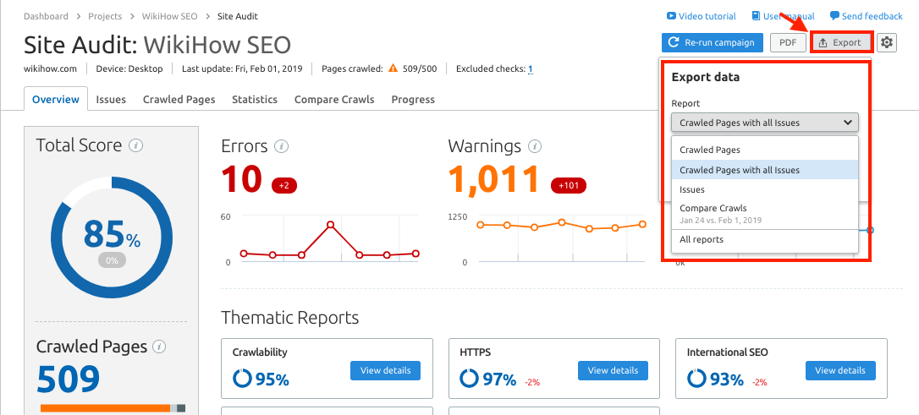Open the Report dropdown in Export data
919x415 pixels.
pyautogui.click(x=765, y=123)
